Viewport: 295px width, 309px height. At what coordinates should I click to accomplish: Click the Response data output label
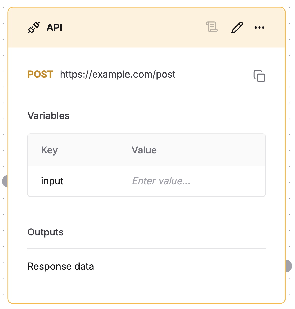tap(61, 267)
